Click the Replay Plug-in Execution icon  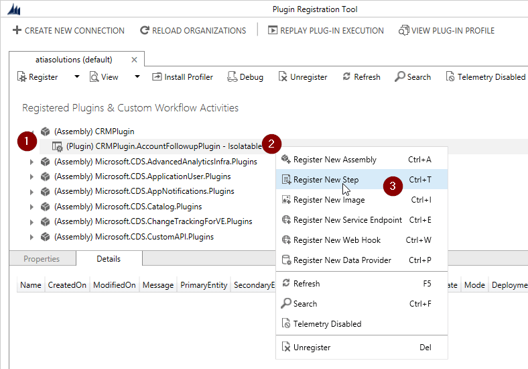tap(273, 30)
